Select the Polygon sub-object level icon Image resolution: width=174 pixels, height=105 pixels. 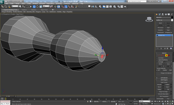point(166,55)
